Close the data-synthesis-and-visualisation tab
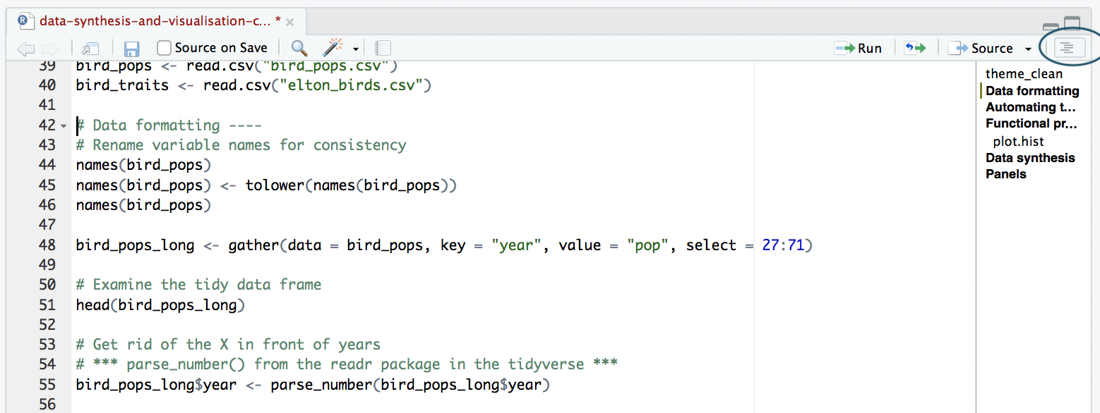 click(x=289, y=22)
